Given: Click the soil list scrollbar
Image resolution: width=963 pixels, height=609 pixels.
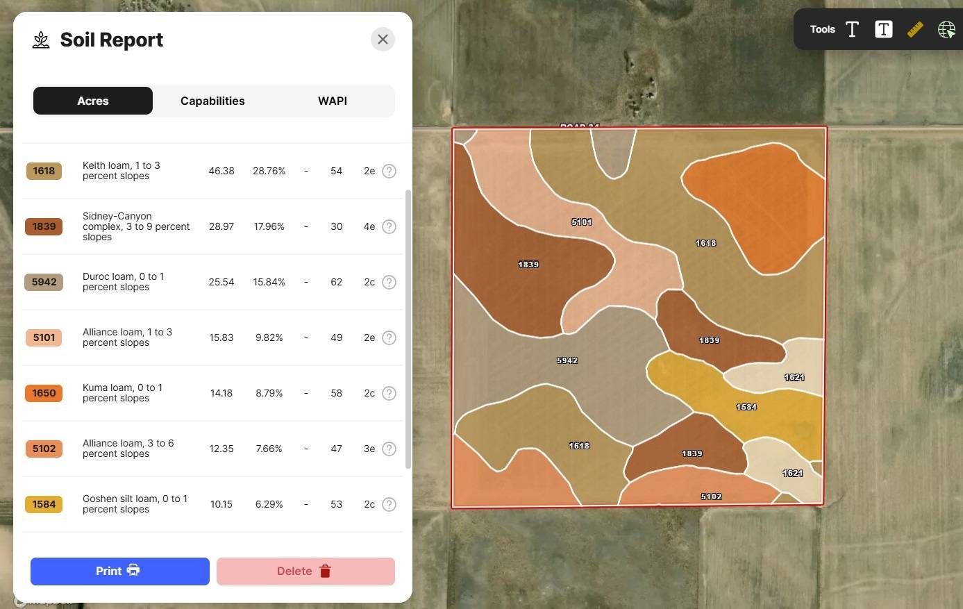Looking at the screenshot, I should 408,329.
